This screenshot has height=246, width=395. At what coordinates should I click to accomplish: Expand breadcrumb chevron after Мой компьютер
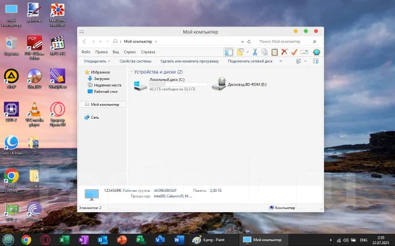point(156,42)
